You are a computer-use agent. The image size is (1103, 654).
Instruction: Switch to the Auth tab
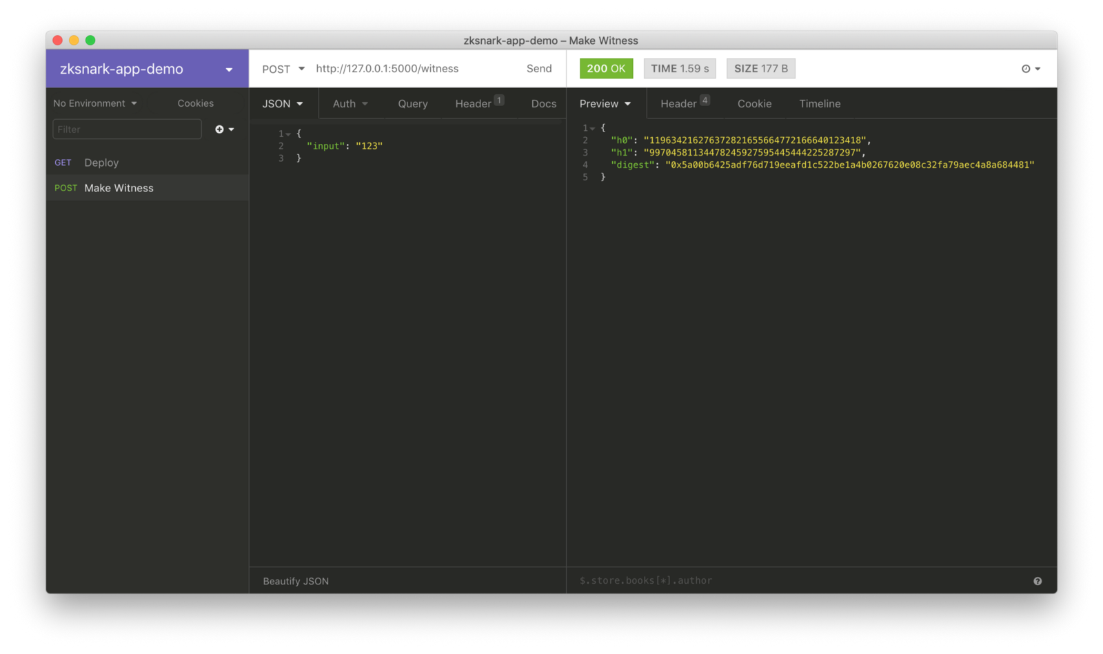[x=350, y=104]
